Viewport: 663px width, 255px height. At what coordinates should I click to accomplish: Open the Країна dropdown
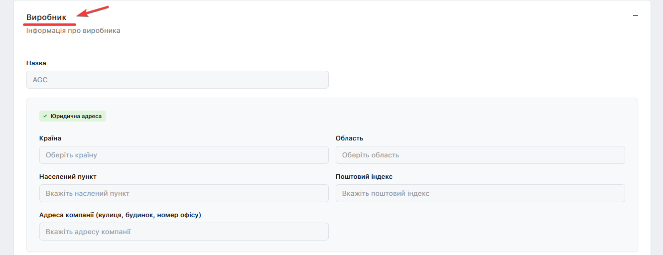coord(184,155)
